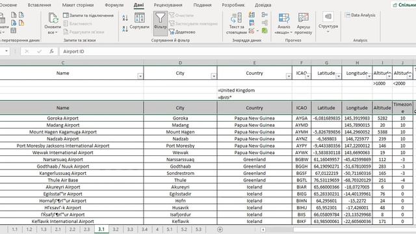Add a new sheet with plus icon
The height and width of the screenshot is (234, 416).
(x=220, y=229)
